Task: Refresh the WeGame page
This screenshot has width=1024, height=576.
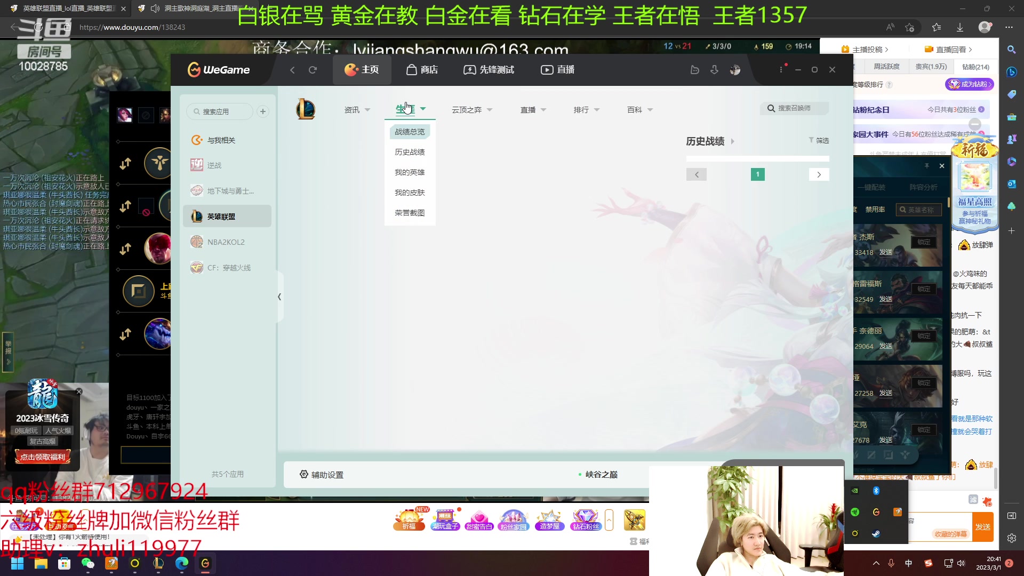Action: (313, 70)
